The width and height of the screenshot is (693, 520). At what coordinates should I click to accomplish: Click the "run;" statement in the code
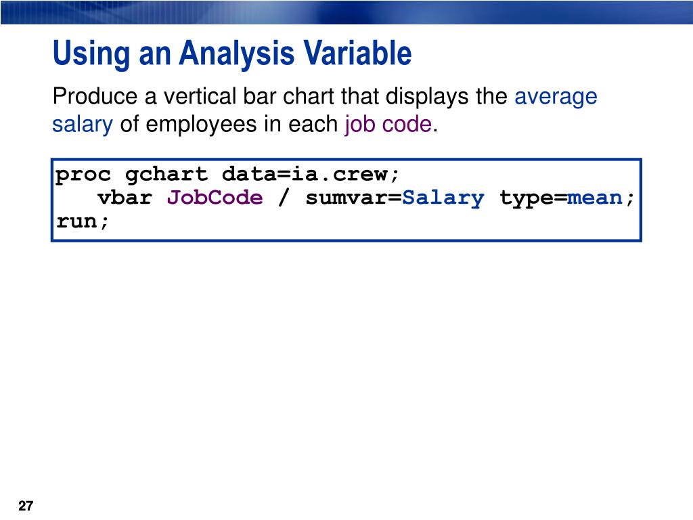tap(83, 221)
